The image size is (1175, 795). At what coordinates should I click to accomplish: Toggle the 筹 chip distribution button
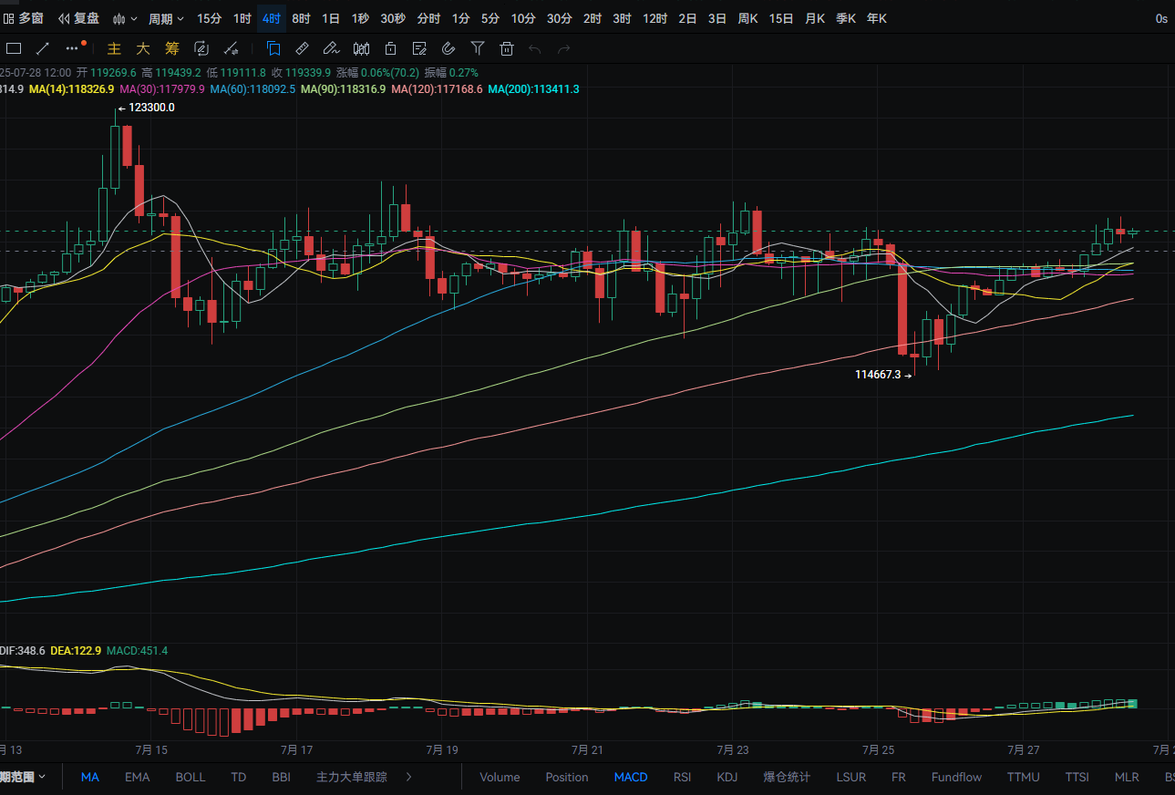[x=172, y=48]
